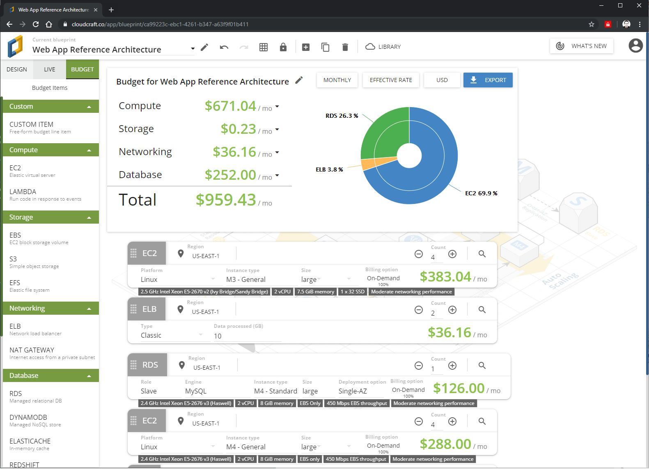The width and height of the screenshot is (649, 469).
Task: Lock the blueprint with padlock icon
Action: pos(283,47)
